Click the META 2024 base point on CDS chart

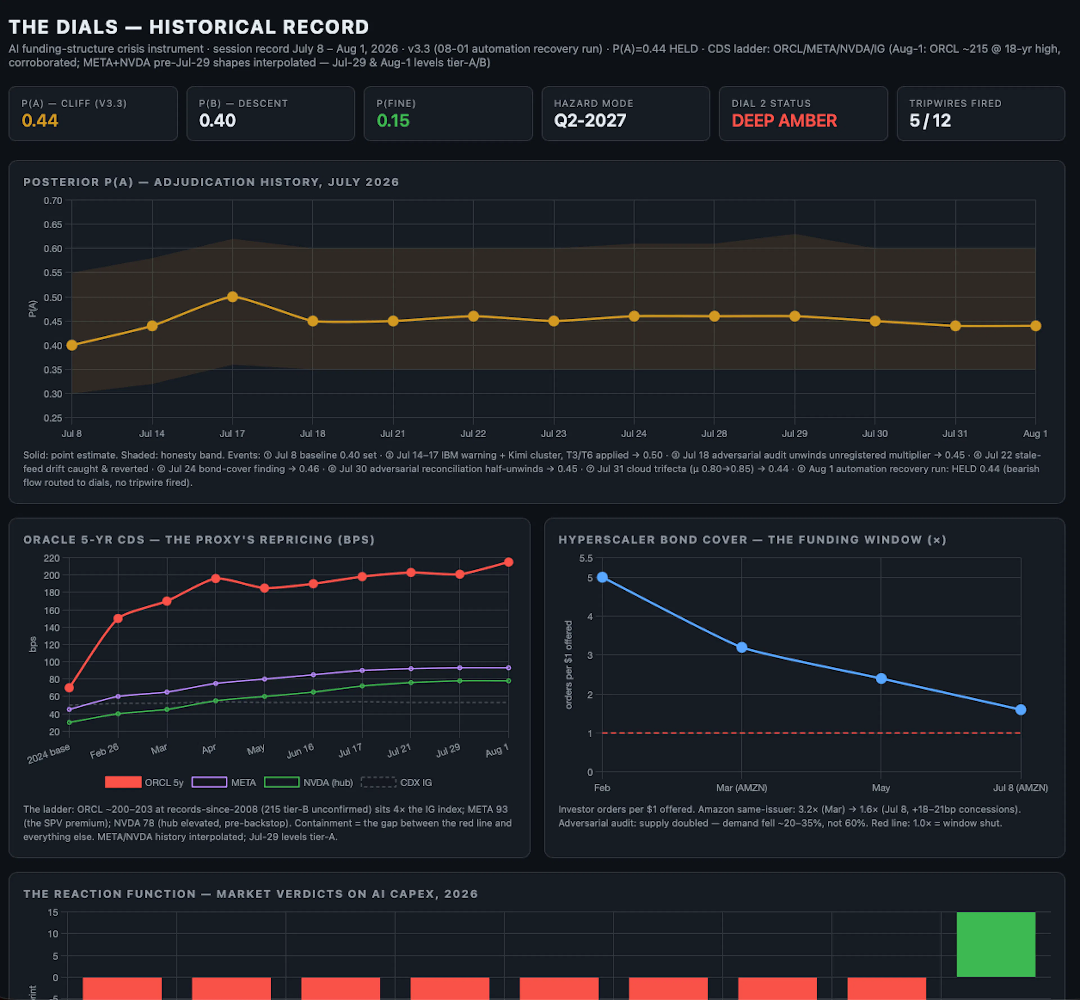click(69, 710)
